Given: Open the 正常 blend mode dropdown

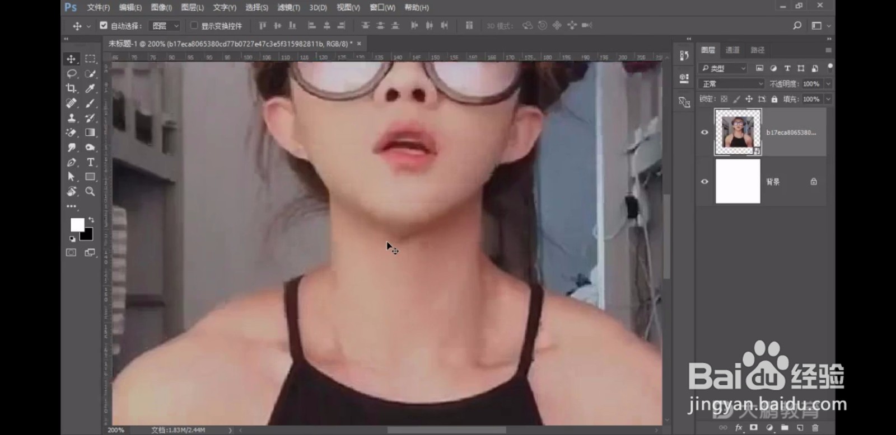Looking at the screenshot, I should pos(731,84).
